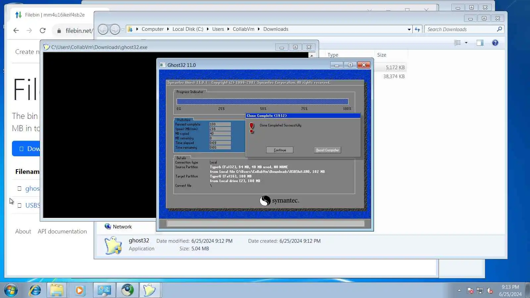Click the Ghost progress indicator bar
This screenshot has height=298, width=530.
[262, 101]
